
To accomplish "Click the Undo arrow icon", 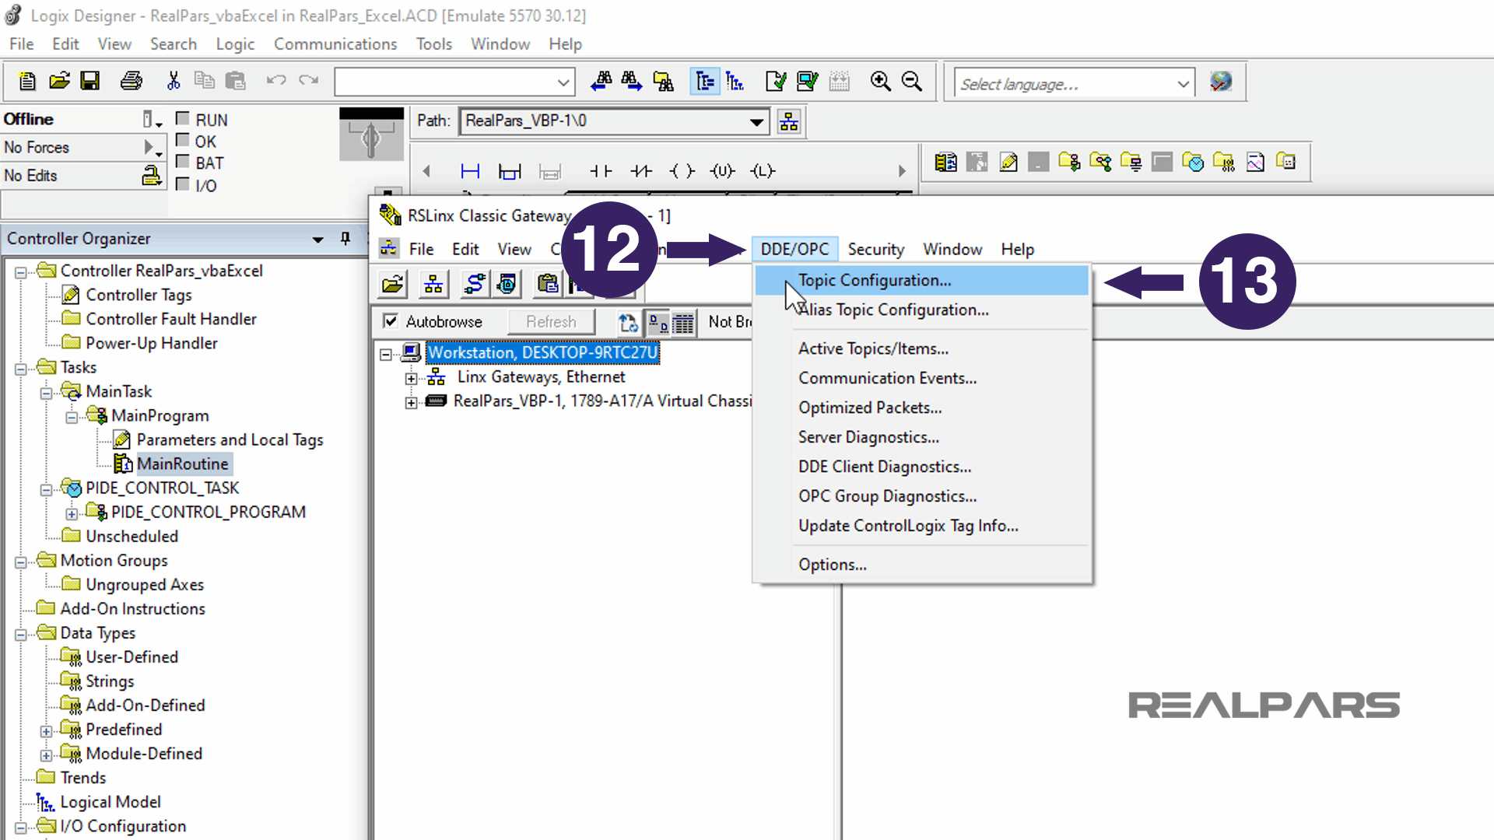I will (276, 81).
